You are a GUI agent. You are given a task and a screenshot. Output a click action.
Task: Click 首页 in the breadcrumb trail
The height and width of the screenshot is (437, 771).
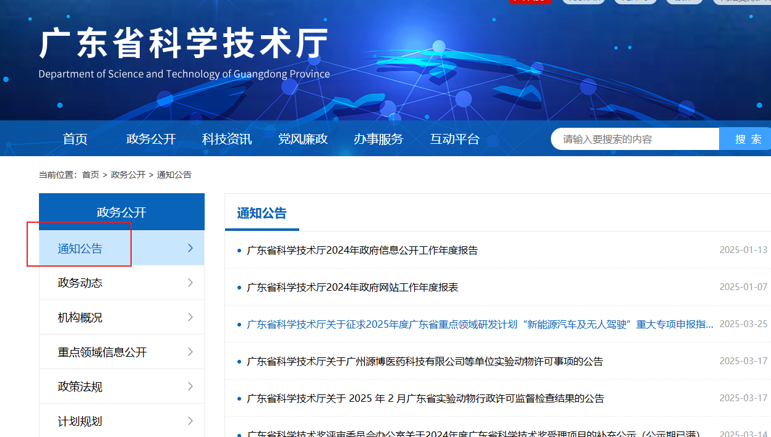coord(90,175)
